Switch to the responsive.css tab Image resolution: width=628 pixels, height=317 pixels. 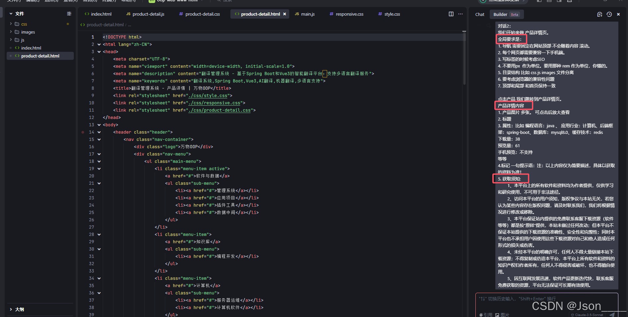[x=346, y=14]
